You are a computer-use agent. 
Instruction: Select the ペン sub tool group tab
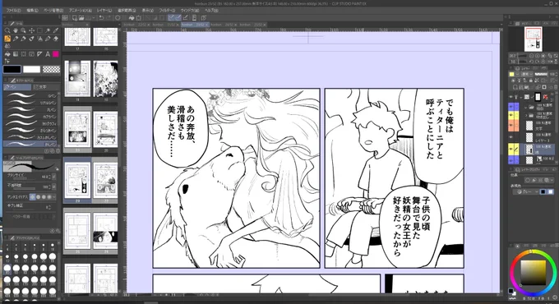pos(17,87)
